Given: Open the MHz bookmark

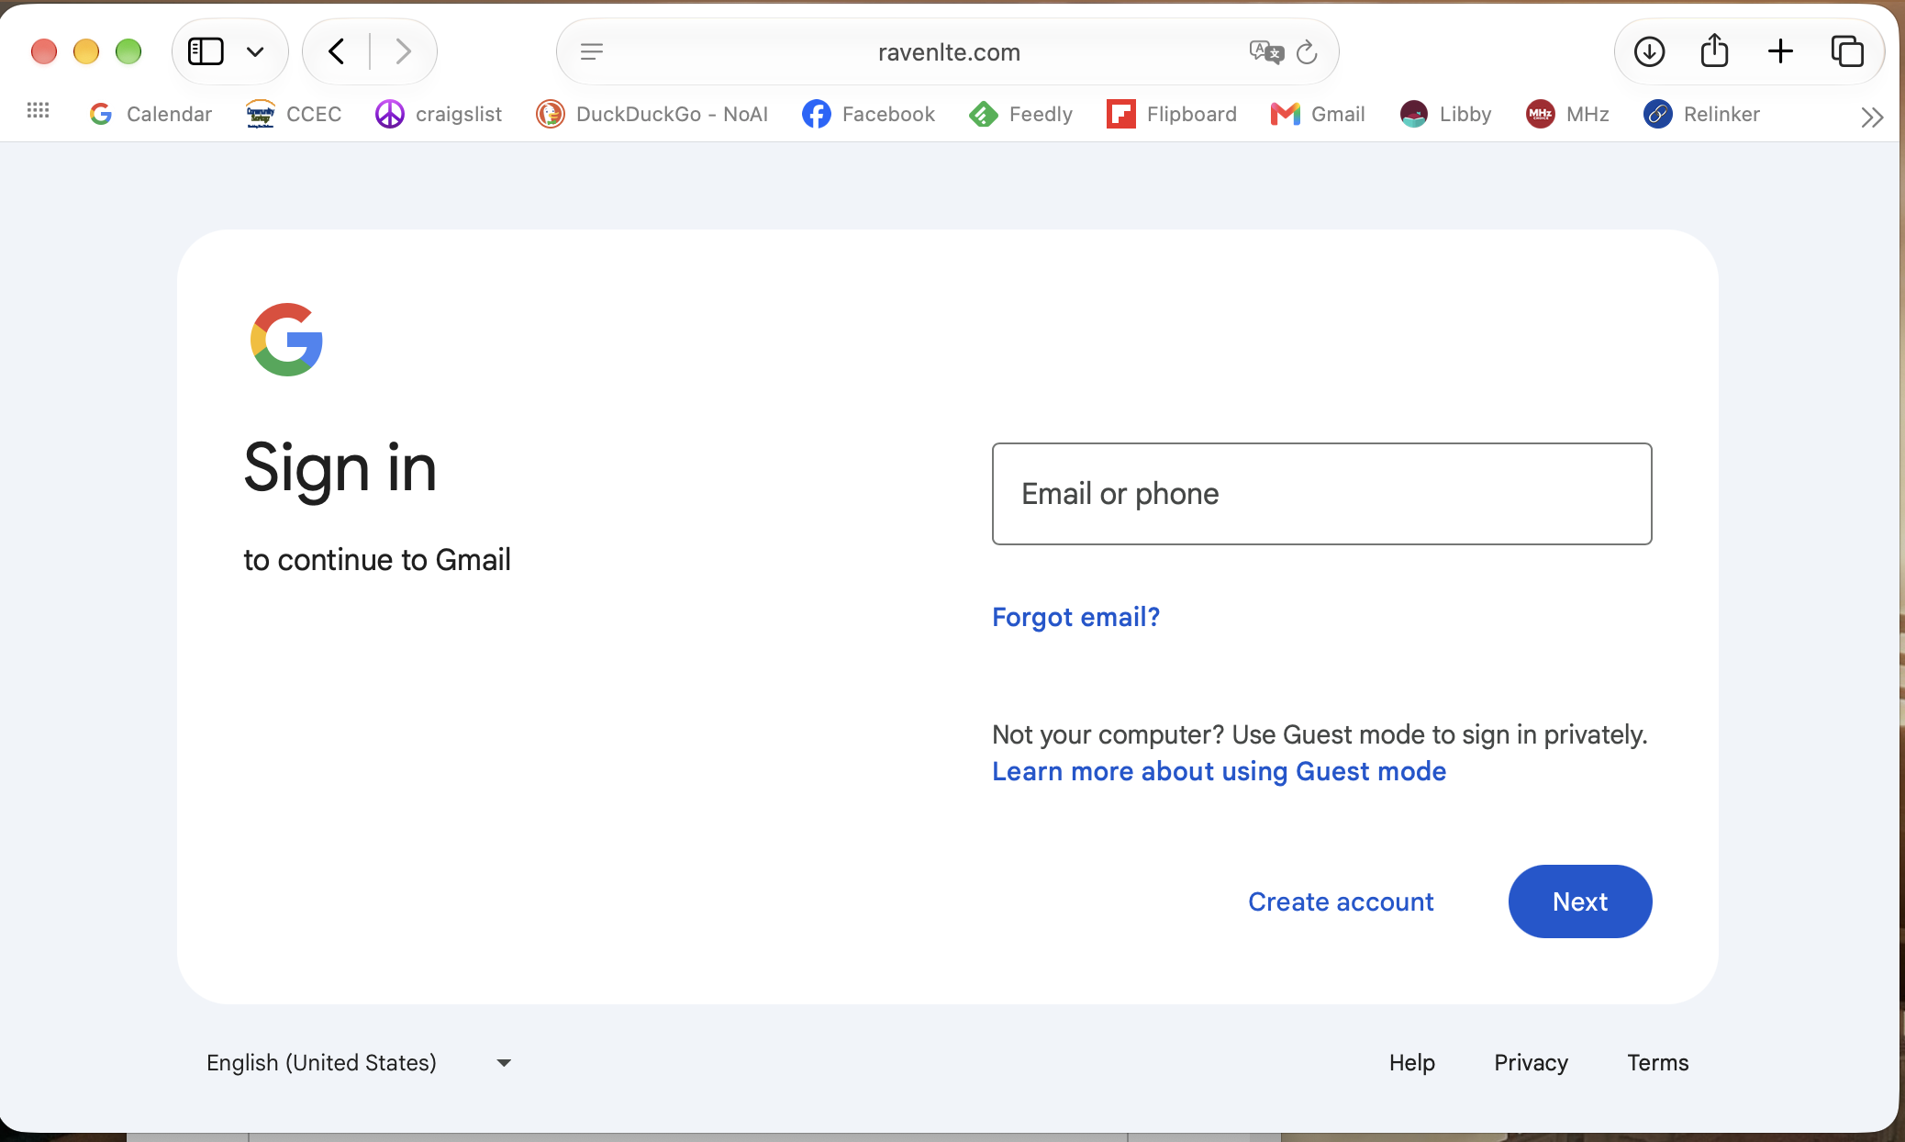Looking at the screenshot, I should point(1567,114).
